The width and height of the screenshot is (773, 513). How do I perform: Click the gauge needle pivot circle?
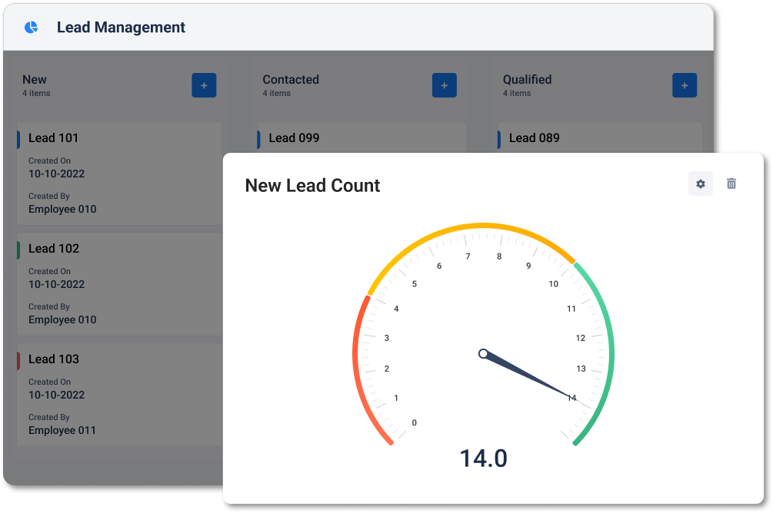point(483,354)
